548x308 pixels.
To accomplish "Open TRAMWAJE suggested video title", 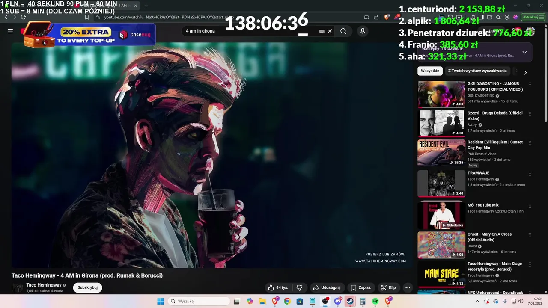I will (x=478, y=173).
